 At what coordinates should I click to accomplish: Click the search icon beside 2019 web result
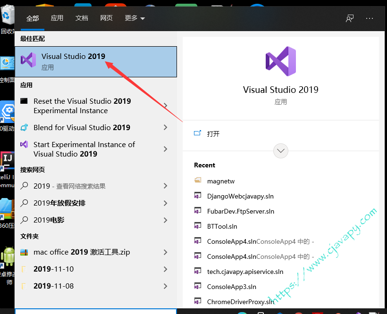[24, 186]
